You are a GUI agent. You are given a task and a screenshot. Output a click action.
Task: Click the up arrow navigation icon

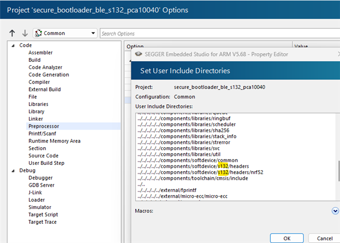(12, 33)
